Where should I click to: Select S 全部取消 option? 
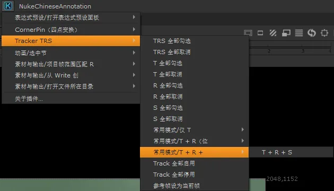click(194, 119)
